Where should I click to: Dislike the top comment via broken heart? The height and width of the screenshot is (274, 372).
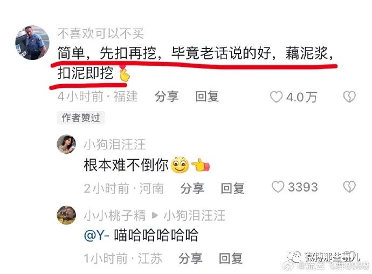click(349, 97)
